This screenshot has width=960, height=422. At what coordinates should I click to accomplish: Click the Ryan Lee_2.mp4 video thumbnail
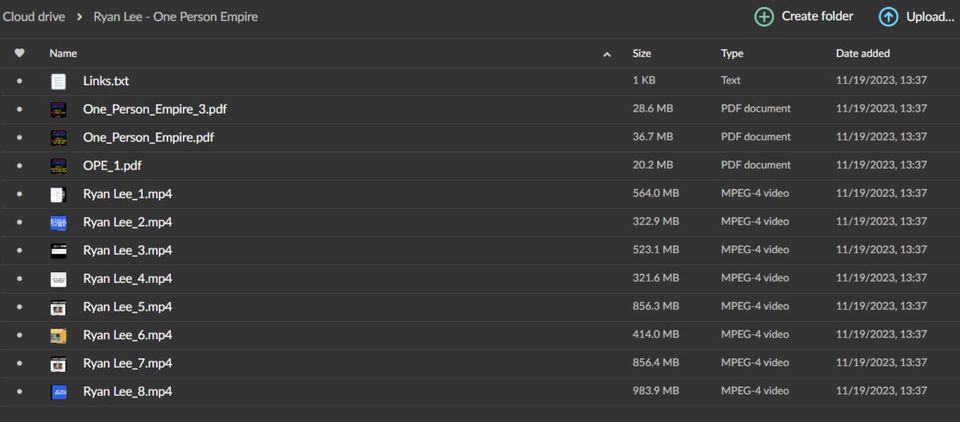coord(59,222)
